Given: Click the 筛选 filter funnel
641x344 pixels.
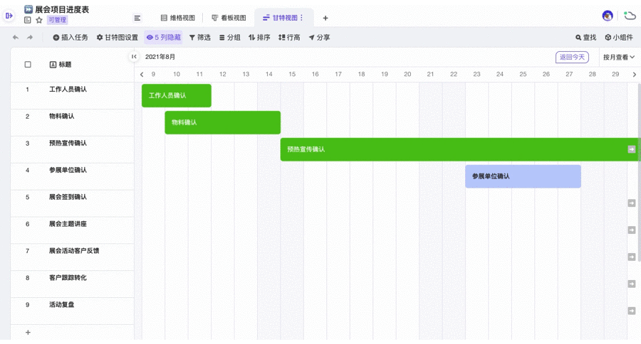Looking at the screenshot, I should 199,38.
